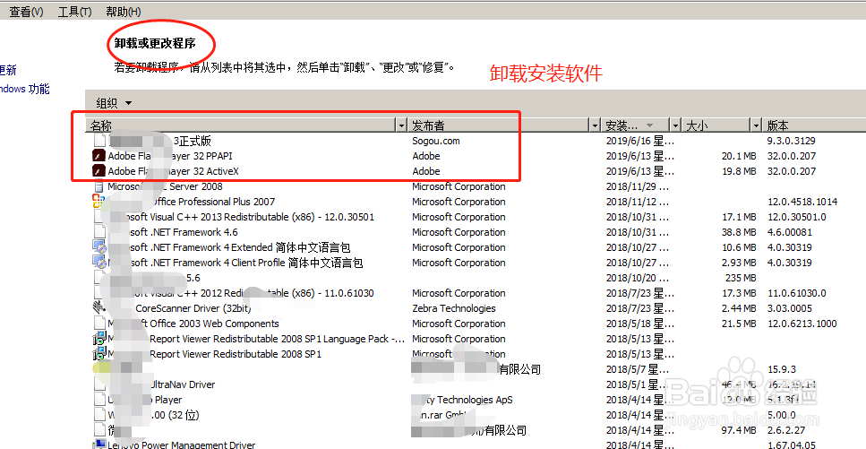Click version 9.3.0.3129

[792, 141]
